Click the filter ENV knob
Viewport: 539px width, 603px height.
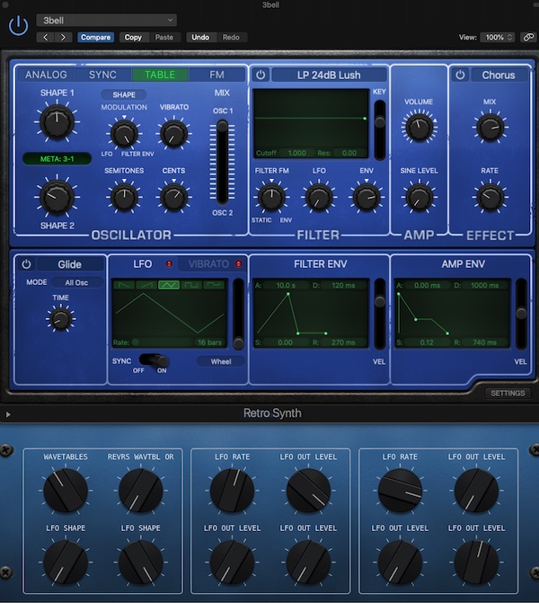367,198
